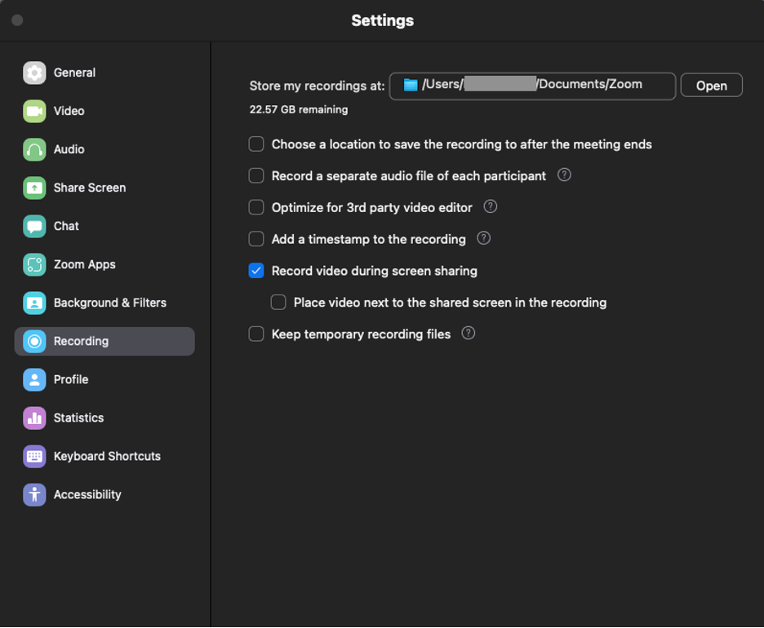Click the Share Screen icon
Image resolution: width=764 pixels, height=628 pixels.
34,188
